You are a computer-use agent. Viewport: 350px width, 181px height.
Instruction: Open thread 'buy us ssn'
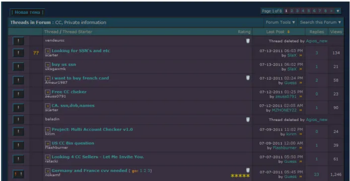pyautogui.click(x=64, y=64)
